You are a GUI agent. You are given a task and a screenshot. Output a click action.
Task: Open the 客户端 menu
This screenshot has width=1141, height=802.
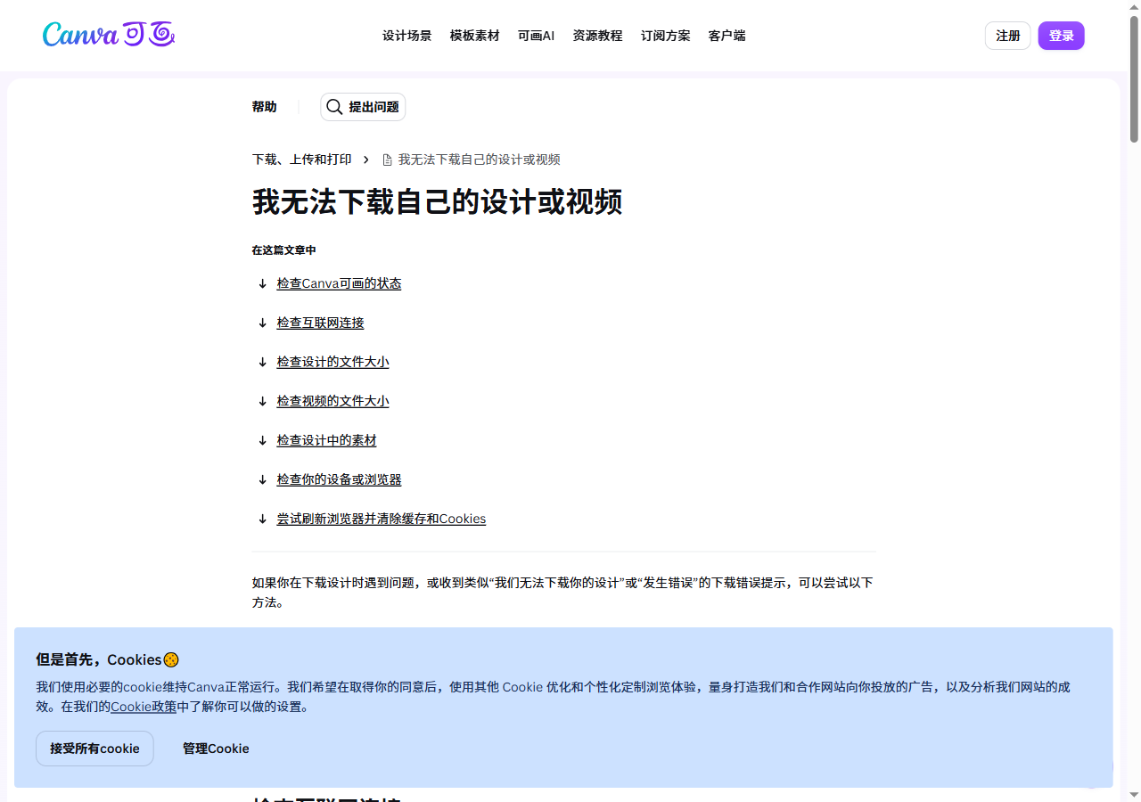click(727, 36)
